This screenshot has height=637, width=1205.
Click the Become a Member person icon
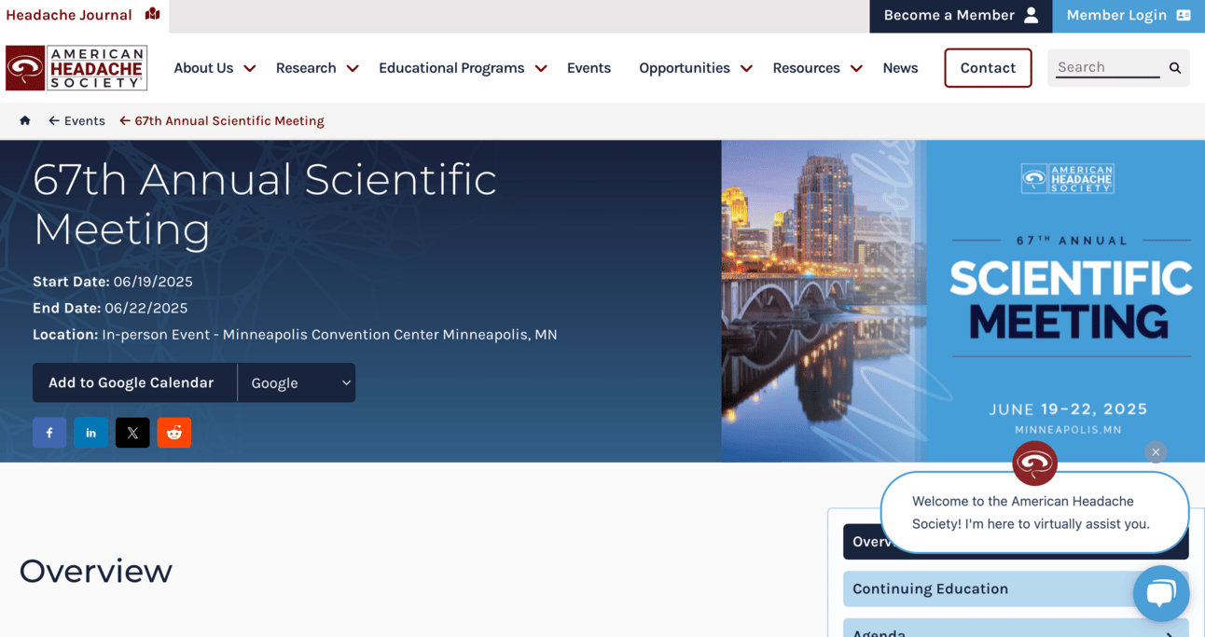coord(1031,15)
